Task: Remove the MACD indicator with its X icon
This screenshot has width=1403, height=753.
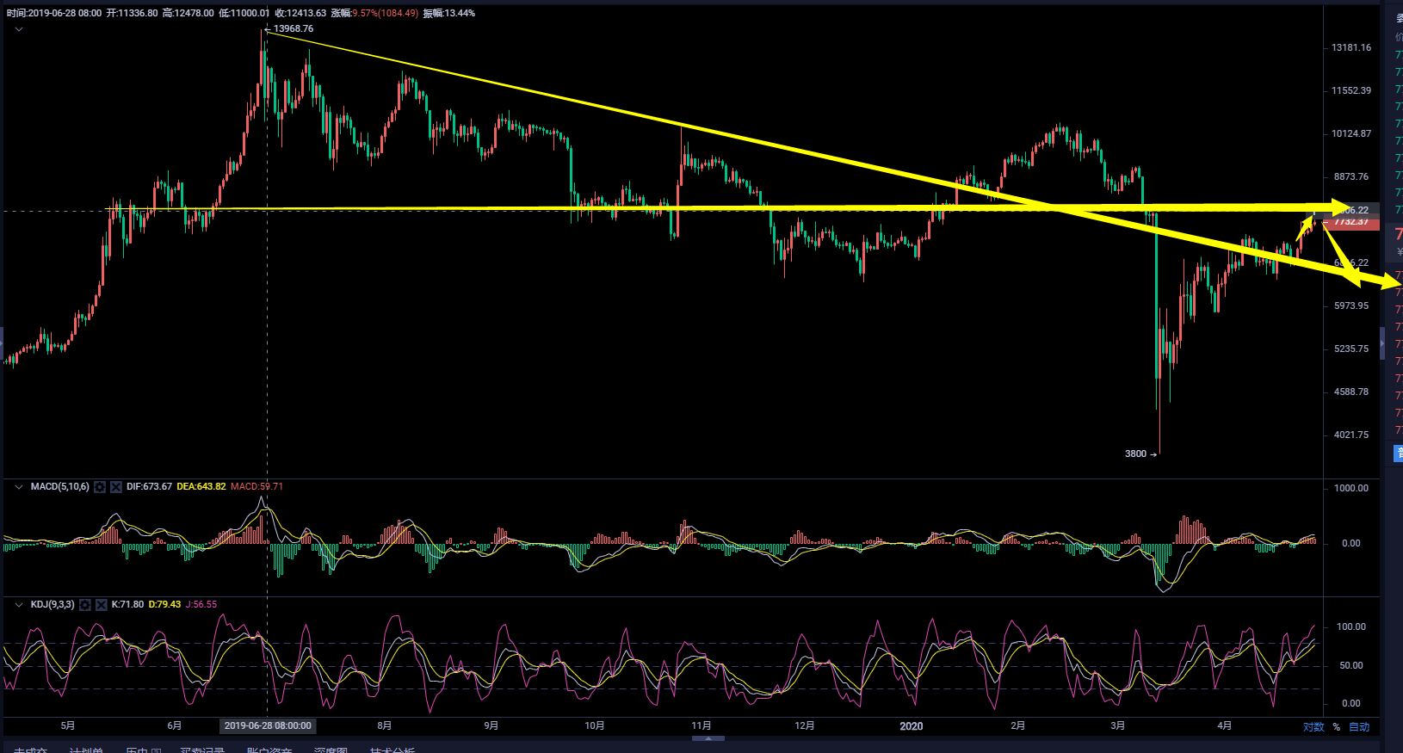Action: (x=116, y=487)
